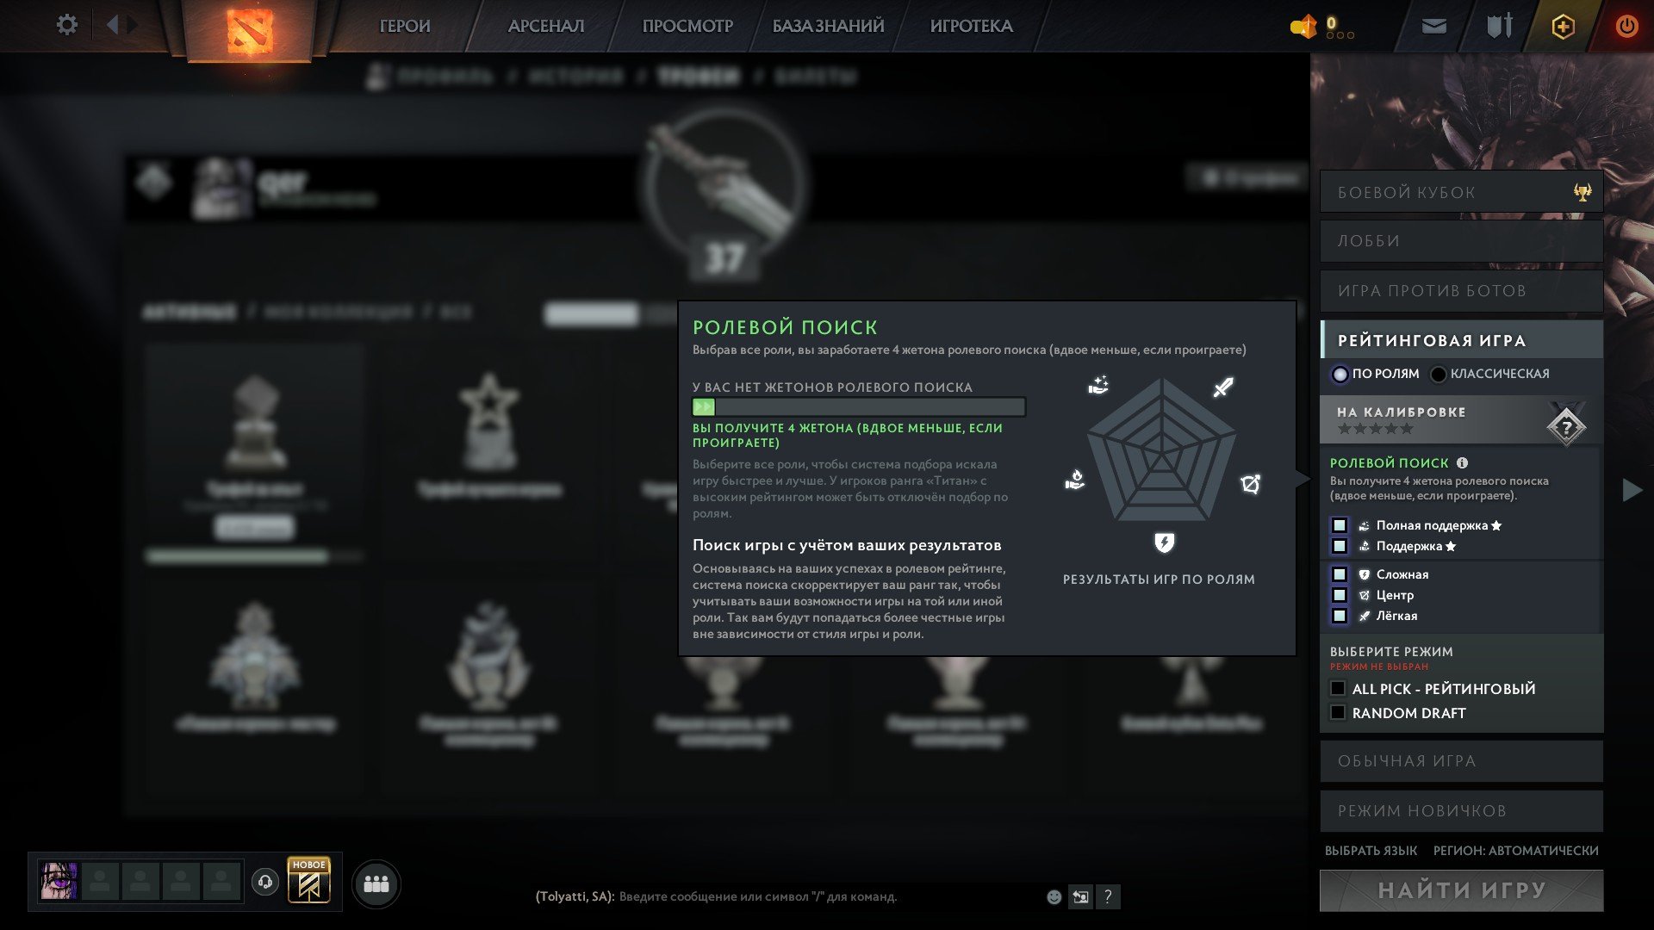1654x930 pixels.
Task: Open the party group icon
Action: [x=376, y=883]
